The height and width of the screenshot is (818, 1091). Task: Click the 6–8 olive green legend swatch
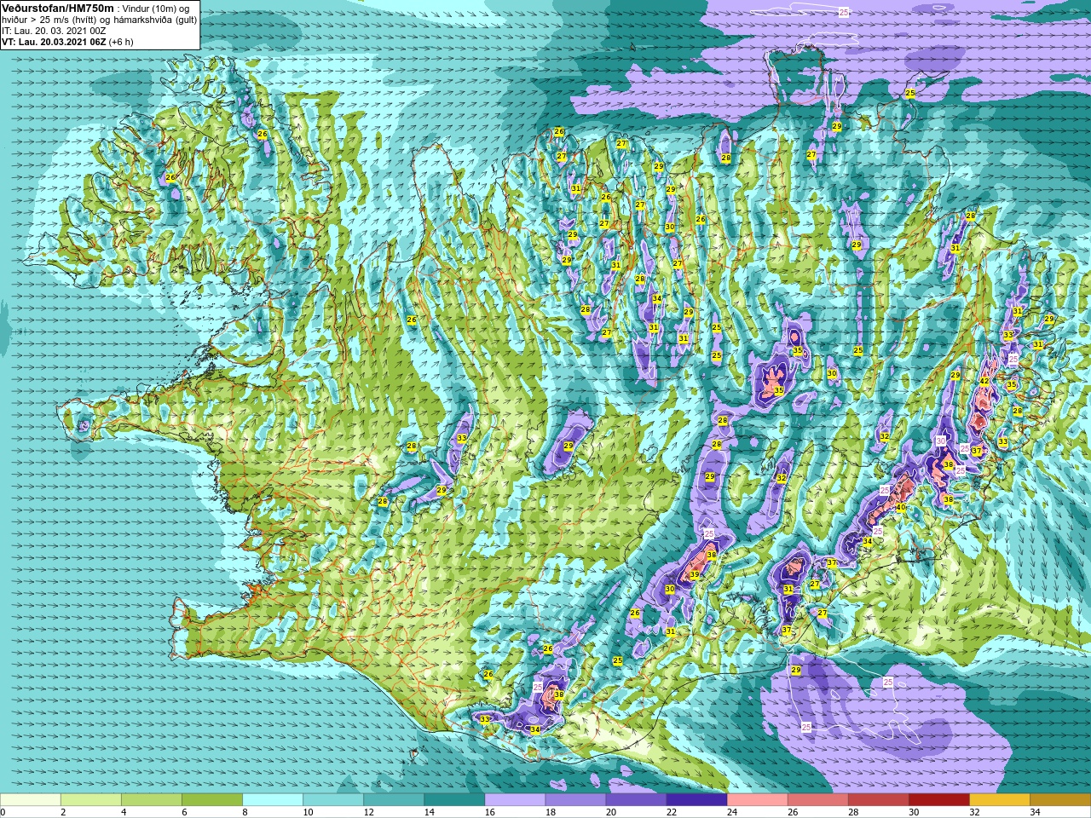click(x=212, y=800)
